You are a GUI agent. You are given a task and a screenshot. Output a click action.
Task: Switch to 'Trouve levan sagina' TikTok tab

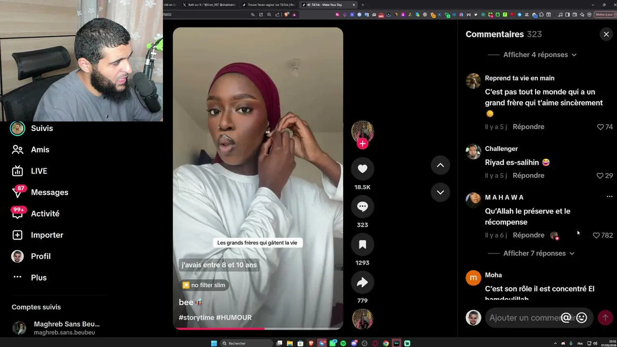[x=268, y=5]
